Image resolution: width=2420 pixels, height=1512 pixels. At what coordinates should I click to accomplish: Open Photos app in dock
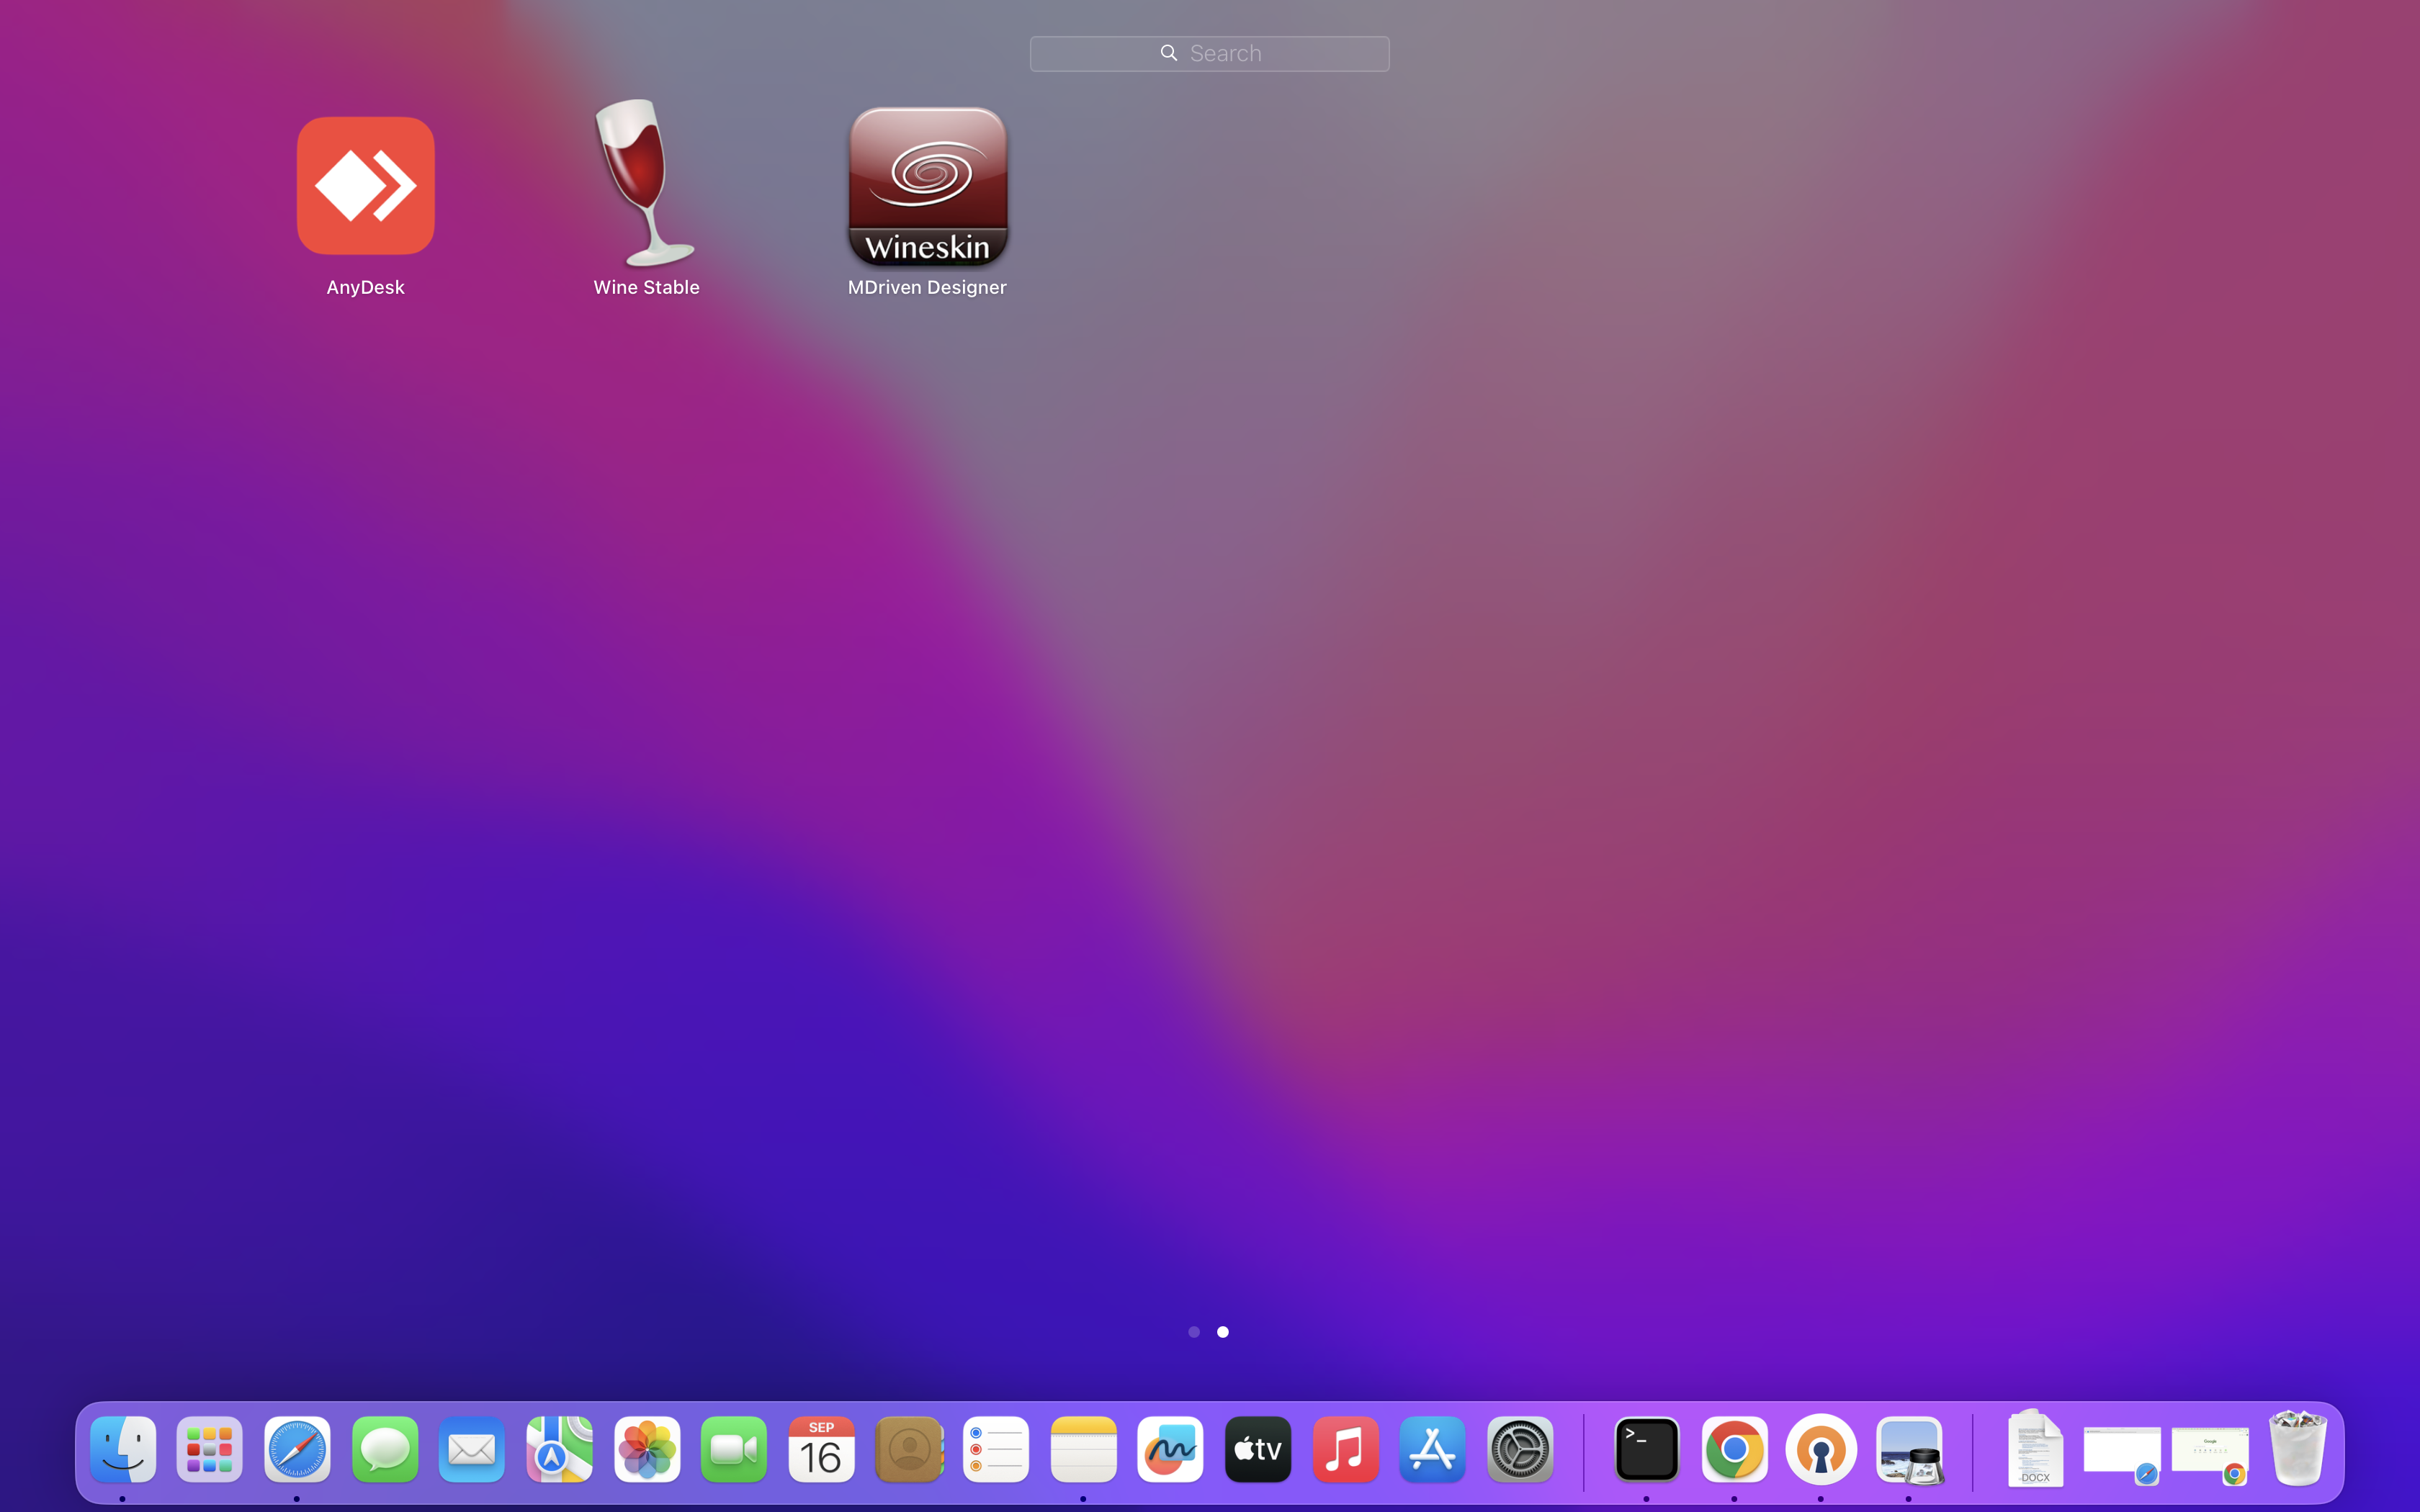coord(647,1449)
